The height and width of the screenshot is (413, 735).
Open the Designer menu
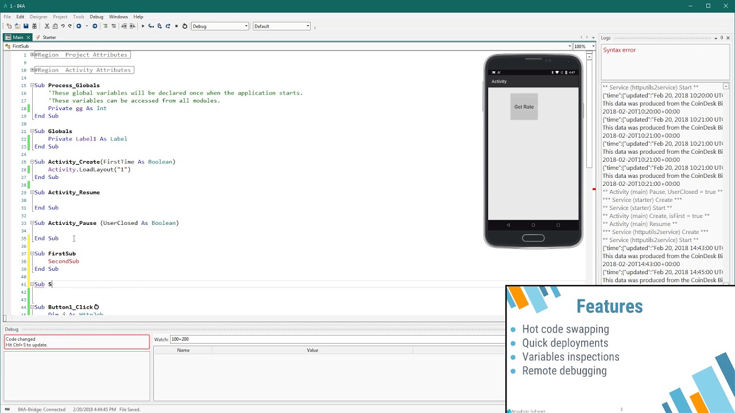(x=38, y=17)
